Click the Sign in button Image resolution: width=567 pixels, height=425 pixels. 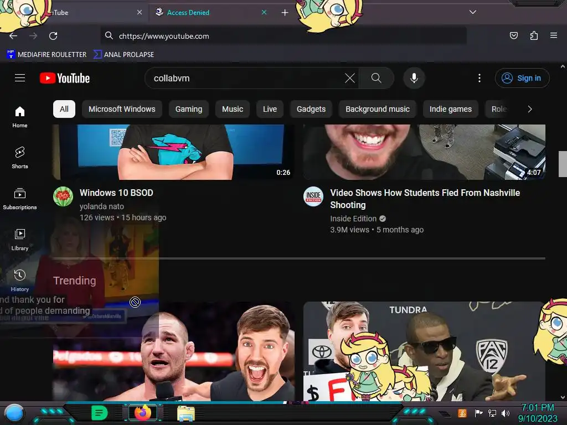(x=522, y=78)
